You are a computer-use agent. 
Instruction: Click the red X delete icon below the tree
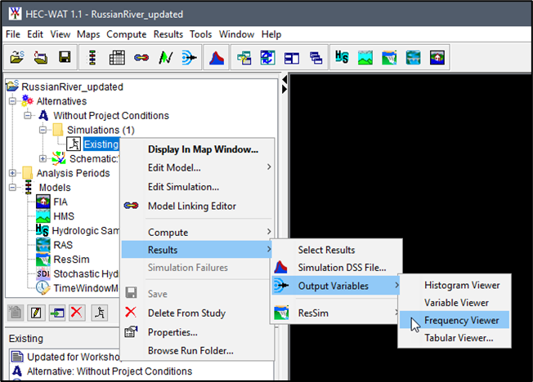pyautogui.click(x=77, y=313)
